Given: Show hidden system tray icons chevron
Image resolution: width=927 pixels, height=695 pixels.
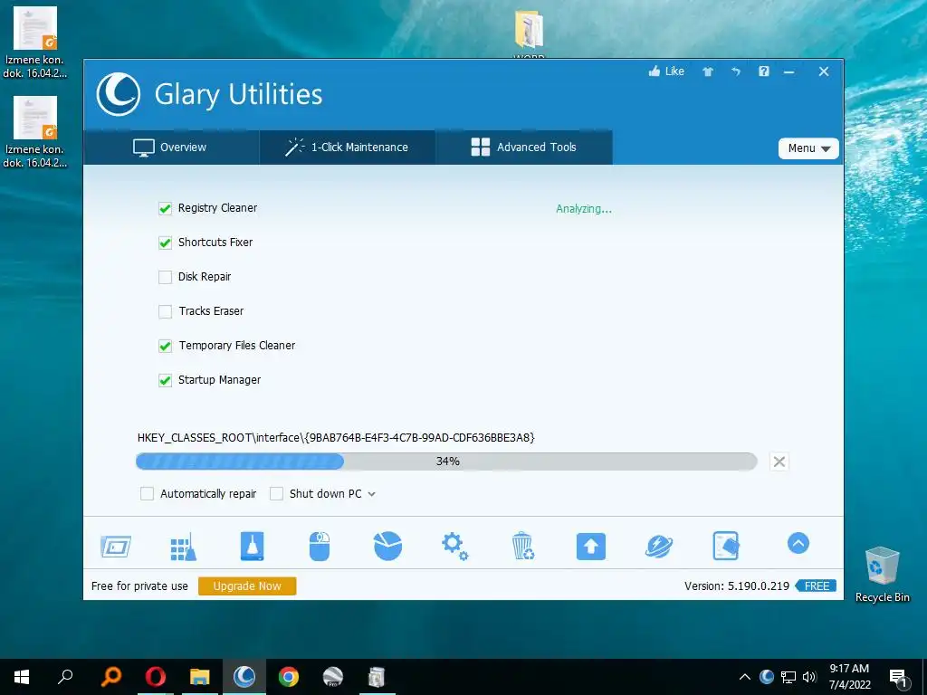Looking at the screenshot, I should pos(745,677).
